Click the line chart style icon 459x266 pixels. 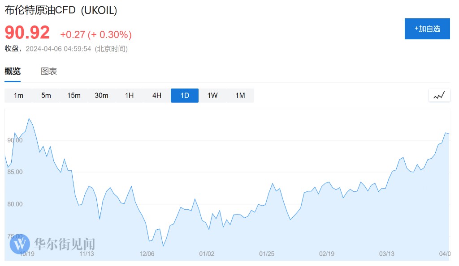[x=439, y=95]
